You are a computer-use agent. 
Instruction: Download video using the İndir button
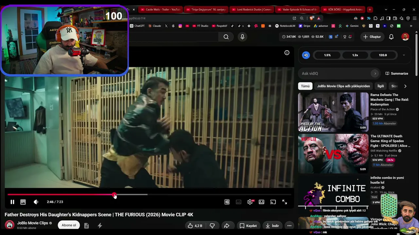pos(272,226)
